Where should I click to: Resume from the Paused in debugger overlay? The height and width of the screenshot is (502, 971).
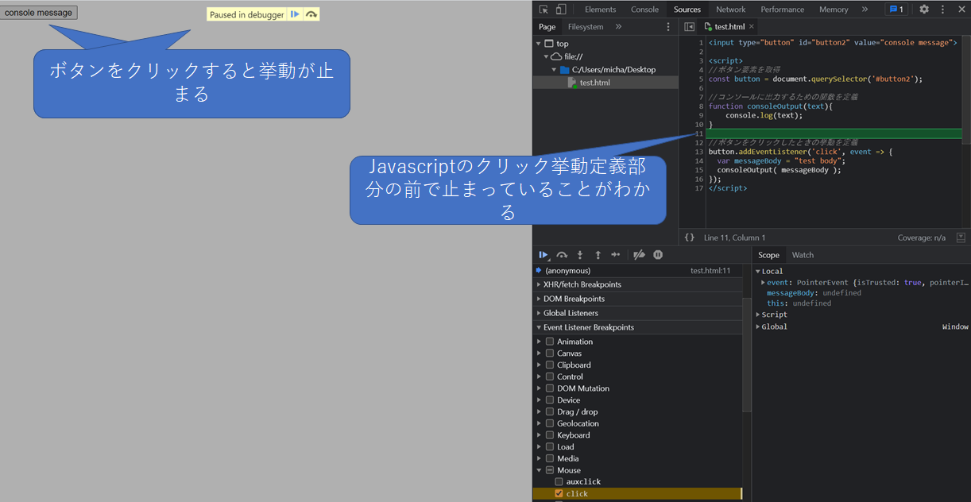(295, 14)
